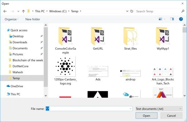Click the search magnifier icon
Image resolution: width=187 pixels, height=122 pixels.
[183, 11]
